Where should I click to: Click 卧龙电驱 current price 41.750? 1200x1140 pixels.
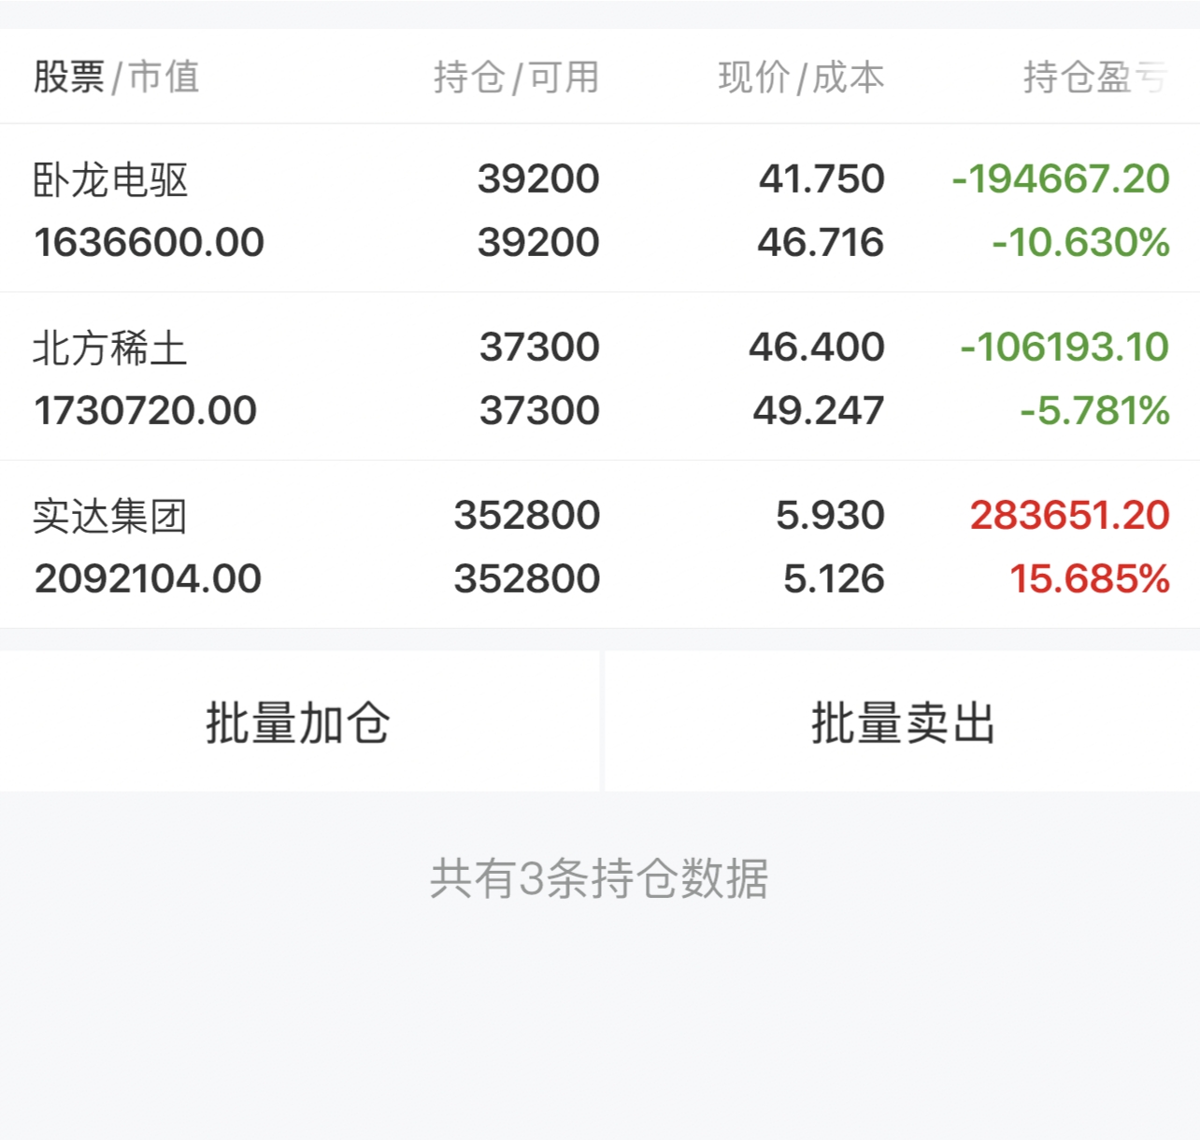click(821, 179)
